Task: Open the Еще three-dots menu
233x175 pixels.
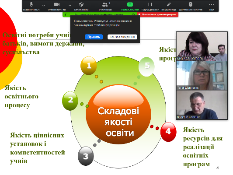Action: [x=212, y=6]
